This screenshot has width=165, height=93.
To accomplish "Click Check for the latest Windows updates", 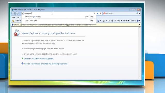I will (x=39, y=59).
